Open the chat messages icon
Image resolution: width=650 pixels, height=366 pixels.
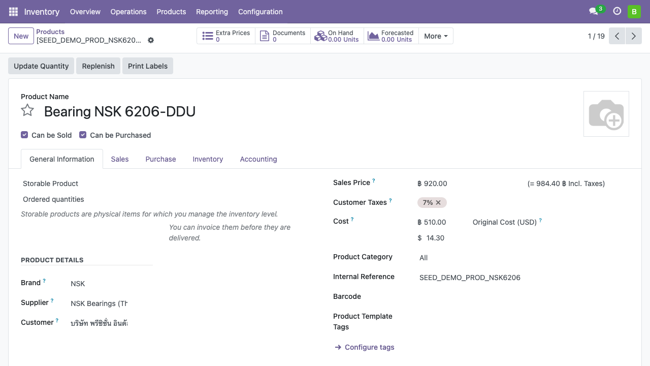click(x=593, y=11)
